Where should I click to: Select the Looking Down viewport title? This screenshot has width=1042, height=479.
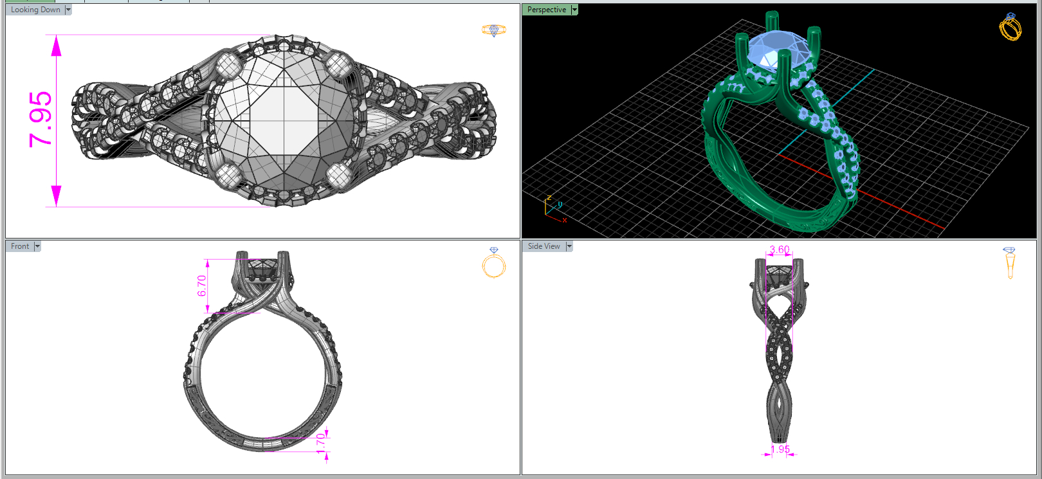coord(35,10)
